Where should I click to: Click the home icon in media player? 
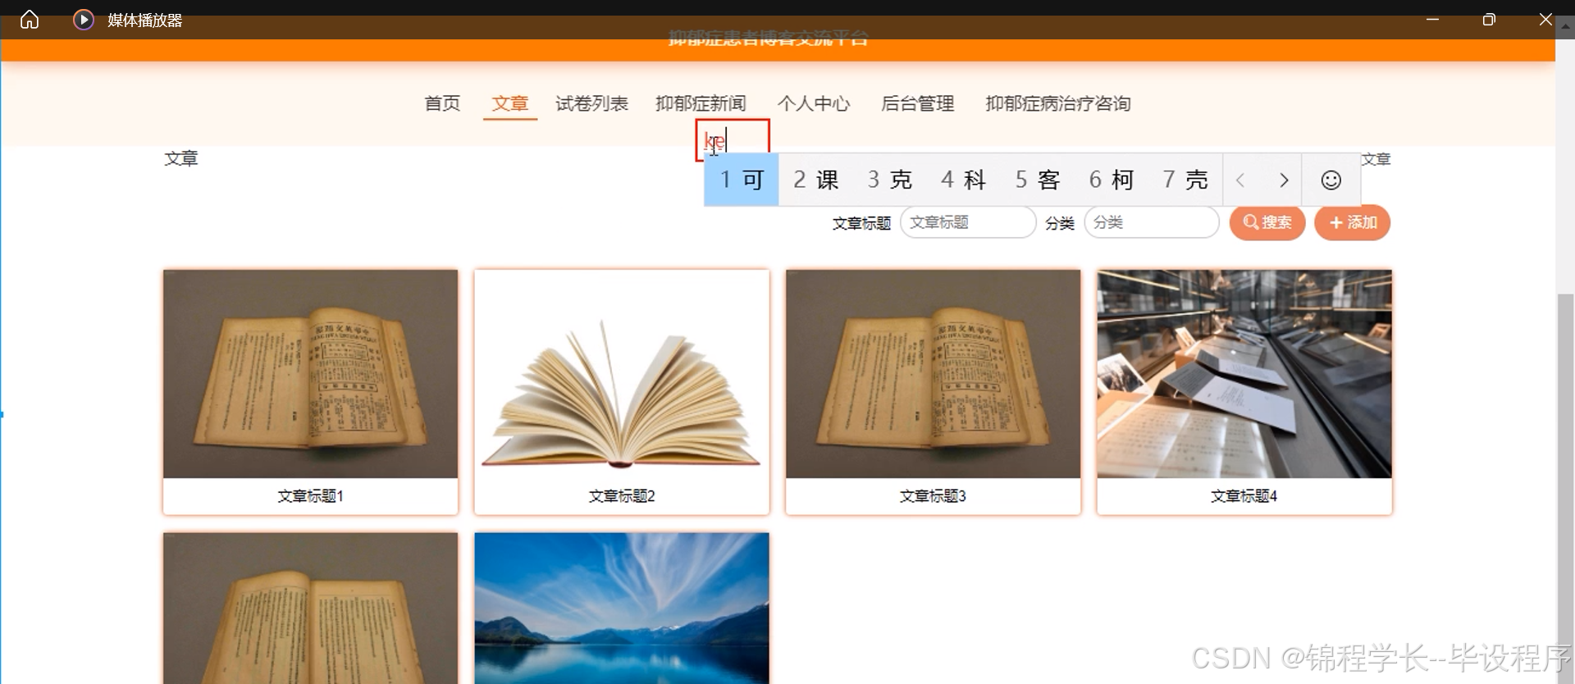tap(30, 20)
